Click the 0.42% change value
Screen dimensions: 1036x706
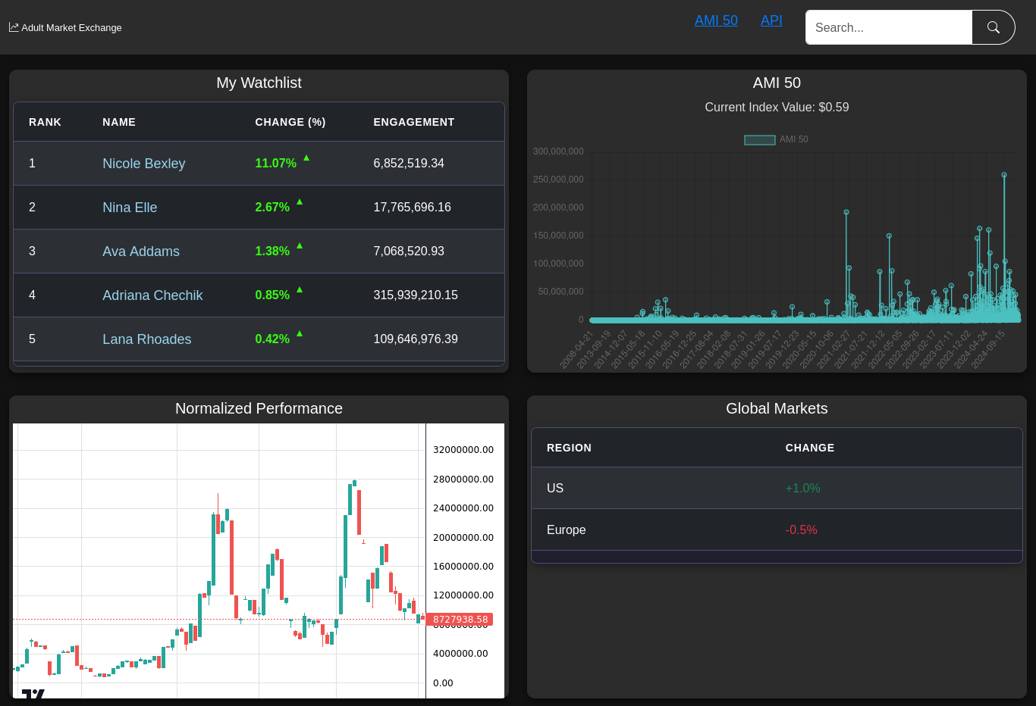tap(272, 339)
